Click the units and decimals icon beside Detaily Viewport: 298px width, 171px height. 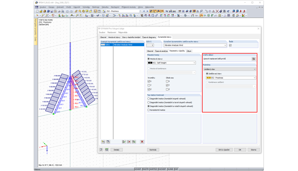point(107,150)
